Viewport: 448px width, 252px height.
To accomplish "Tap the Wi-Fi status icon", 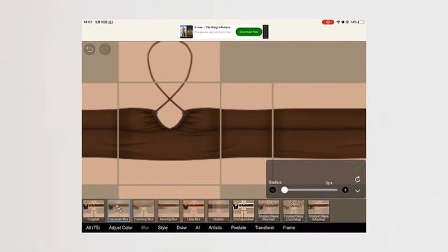I will pyautogui.click(x=338, y=22).
